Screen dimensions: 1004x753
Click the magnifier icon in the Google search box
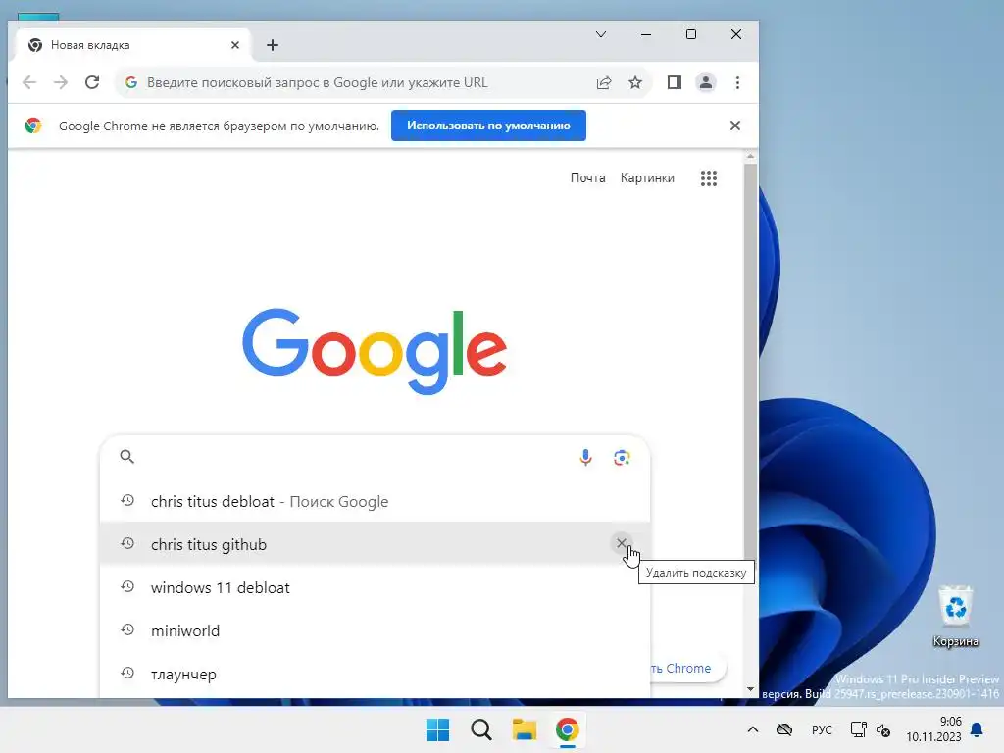coord(127,457)
